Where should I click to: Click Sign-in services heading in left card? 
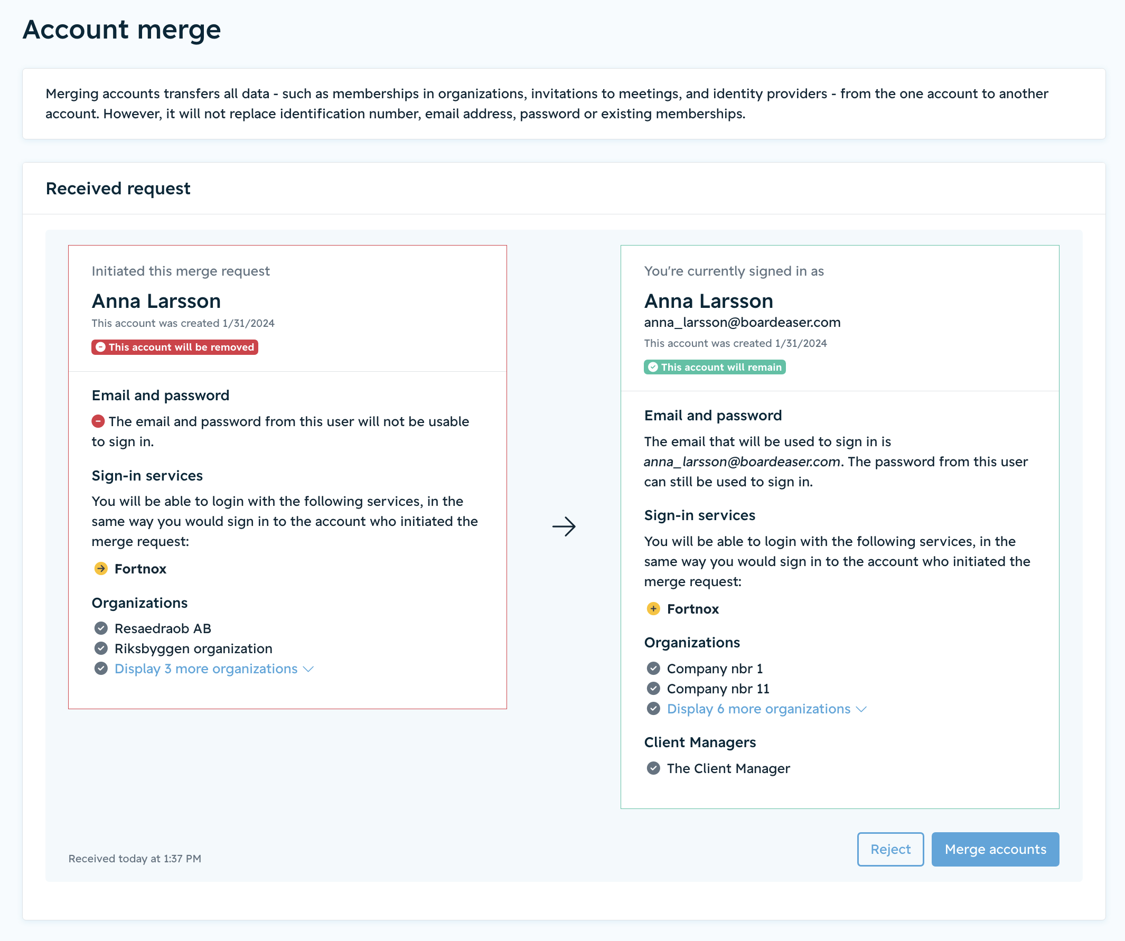[x=147, y=476]
